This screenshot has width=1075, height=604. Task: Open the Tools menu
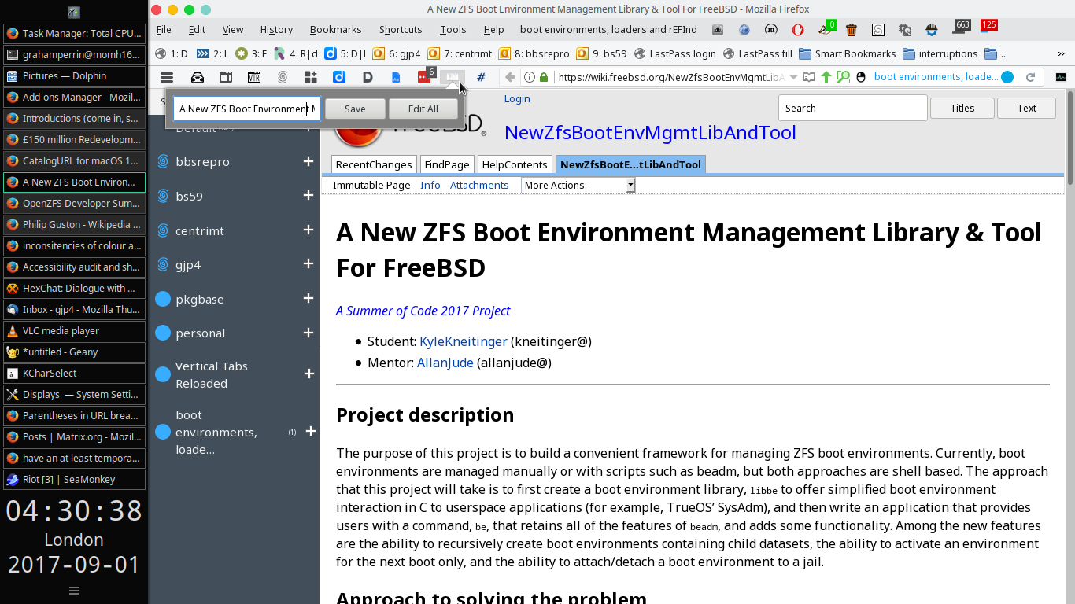[453, 30]
